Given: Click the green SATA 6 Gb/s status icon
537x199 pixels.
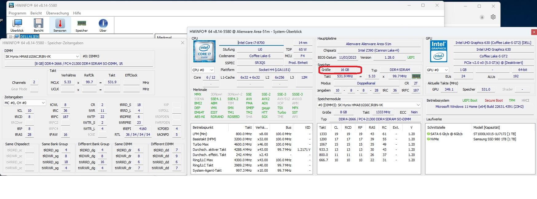Looking at the screenshot, I should click(428, 134).
